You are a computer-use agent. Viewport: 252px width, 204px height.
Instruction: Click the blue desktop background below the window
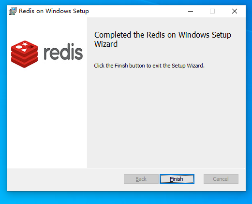pos(126,198)
